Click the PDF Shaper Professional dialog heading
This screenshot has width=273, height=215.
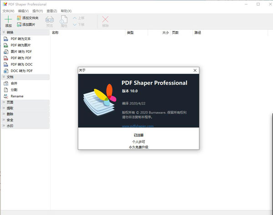click(x=154, y=83)
